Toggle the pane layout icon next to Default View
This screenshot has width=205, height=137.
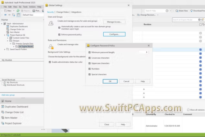pyautogui.click(x=19, y=15)
